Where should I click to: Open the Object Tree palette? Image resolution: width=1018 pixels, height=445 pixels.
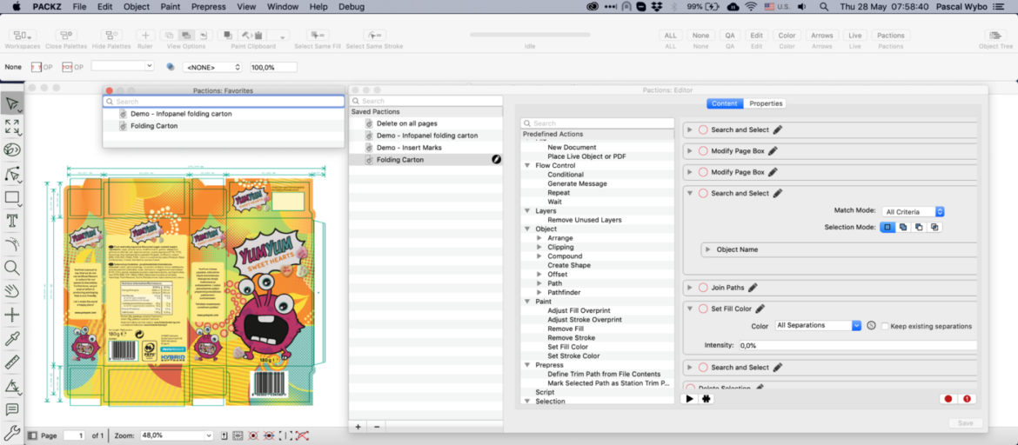[x=995, y=35]
